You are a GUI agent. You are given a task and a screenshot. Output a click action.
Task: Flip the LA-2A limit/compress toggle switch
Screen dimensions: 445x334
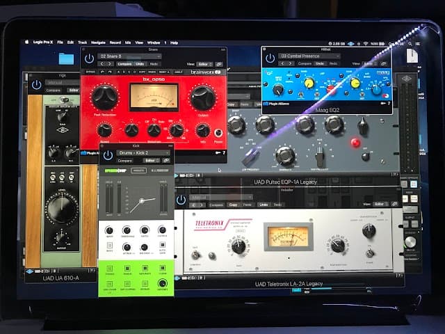(195, 255)
